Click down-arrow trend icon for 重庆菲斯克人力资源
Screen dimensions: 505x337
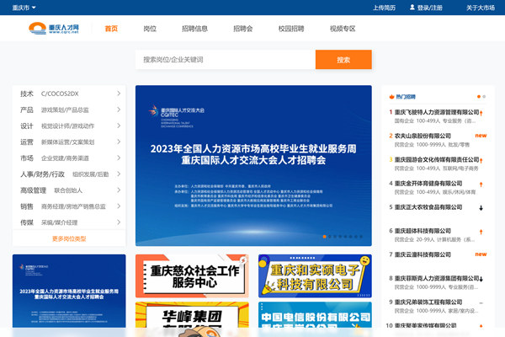481,279
